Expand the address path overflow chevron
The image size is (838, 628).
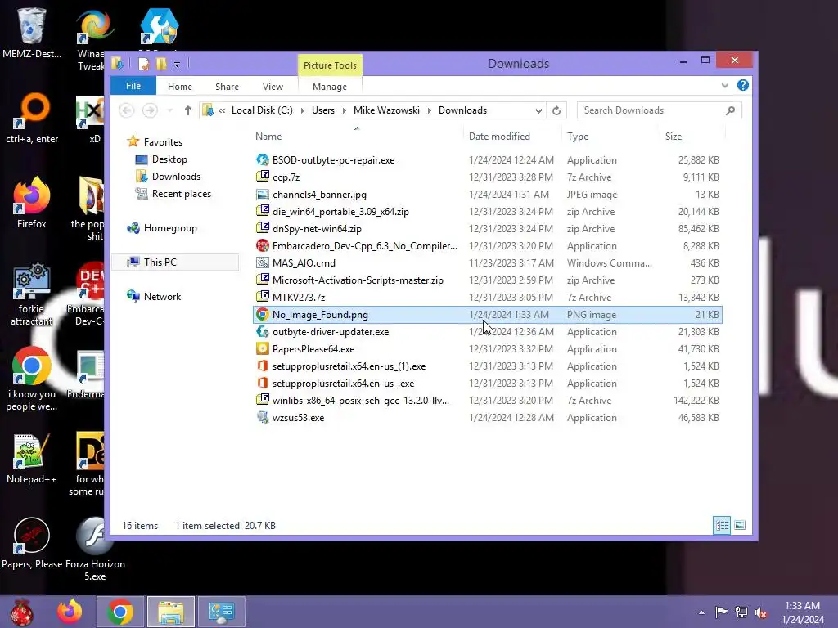[x=222, y=110]
